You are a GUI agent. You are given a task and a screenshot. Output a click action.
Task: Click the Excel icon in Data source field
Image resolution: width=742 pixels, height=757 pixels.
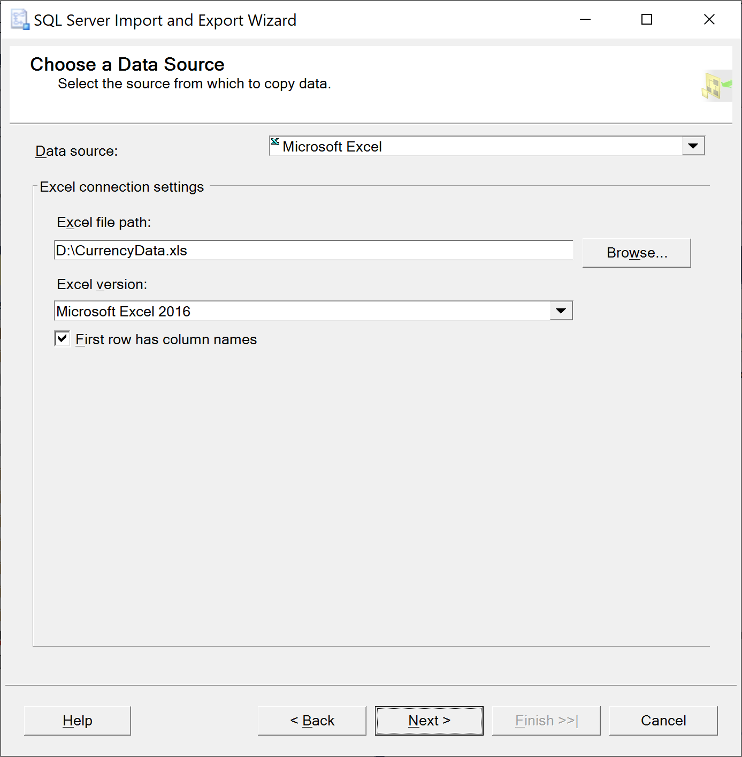275,142
